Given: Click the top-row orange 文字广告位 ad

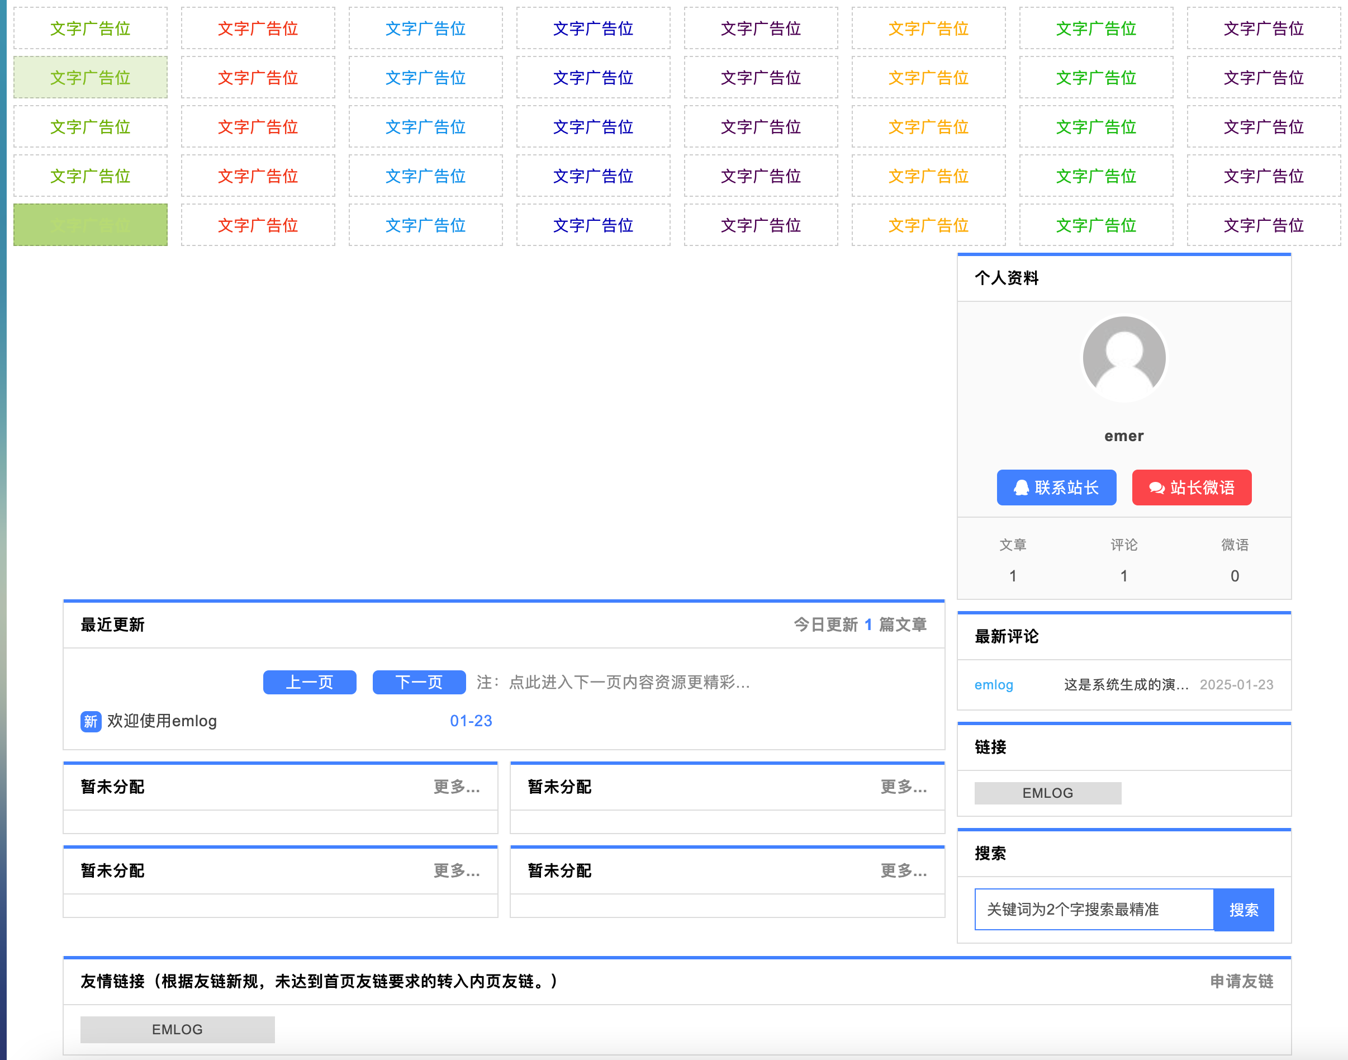Looking at the screenshot, I should point(928,28).
